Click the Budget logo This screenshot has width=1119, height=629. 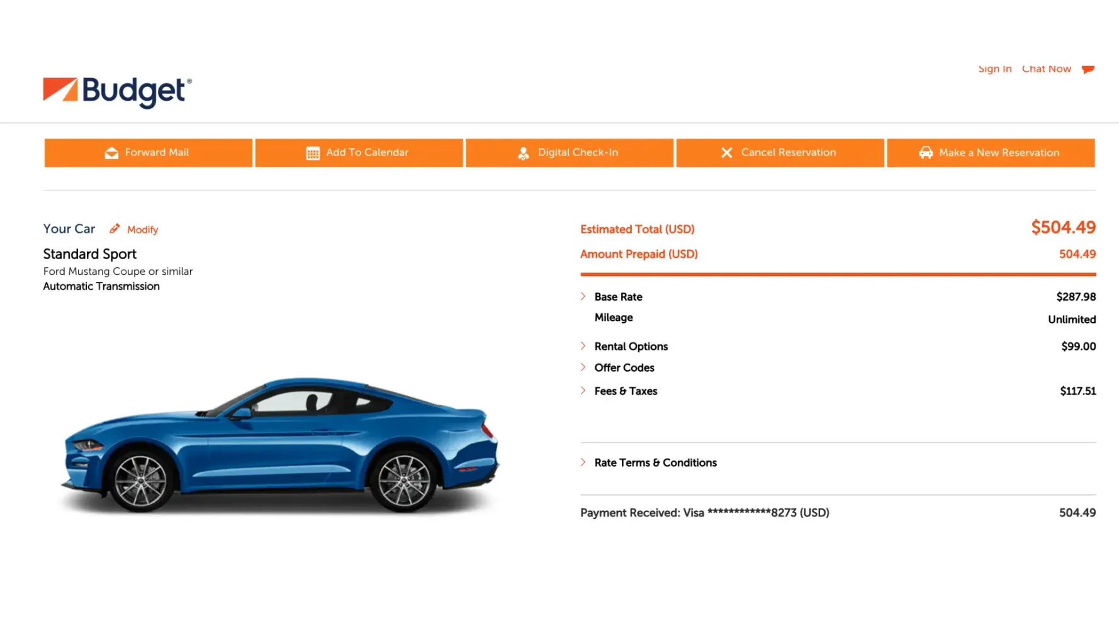pyautogui.click(x=118, y=92)
